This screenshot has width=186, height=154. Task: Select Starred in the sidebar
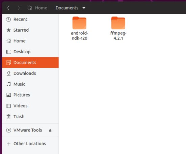coord(30,30)
